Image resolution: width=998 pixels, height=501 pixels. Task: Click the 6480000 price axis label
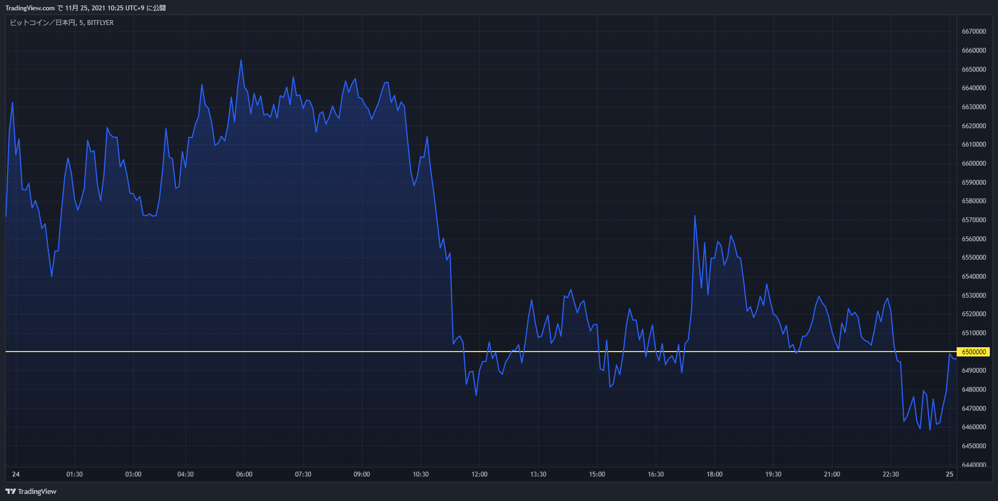click(974, 390)
